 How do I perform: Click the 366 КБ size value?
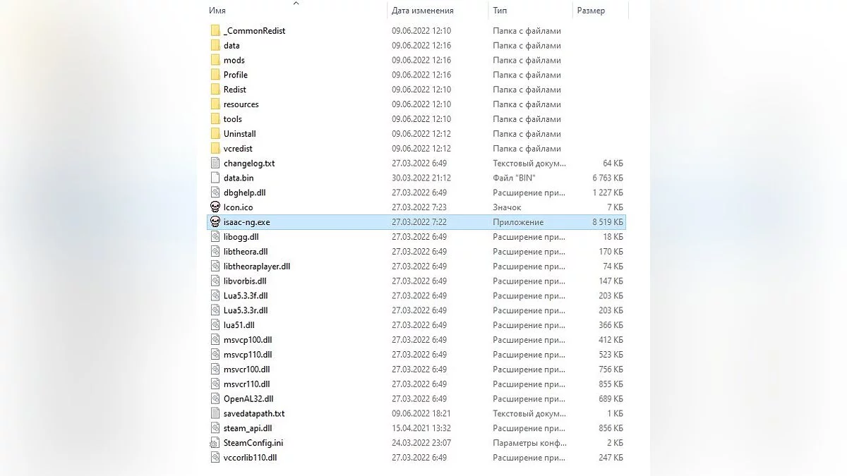pyautogui.click(x=611, y=325)
